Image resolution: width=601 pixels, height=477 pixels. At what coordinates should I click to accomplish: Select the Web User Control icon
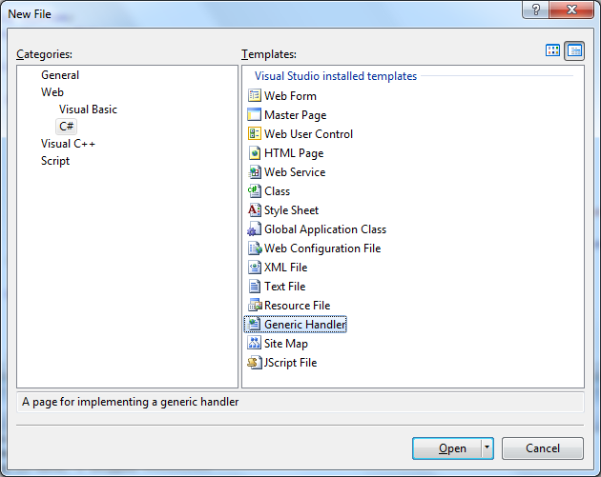click(x=255, y=134)
